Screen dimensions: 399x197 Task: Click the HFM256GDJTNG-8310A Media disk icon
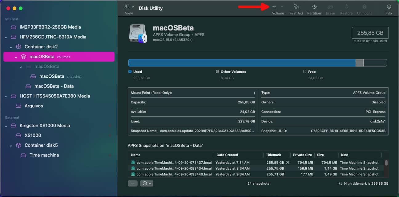pos(13,37)
